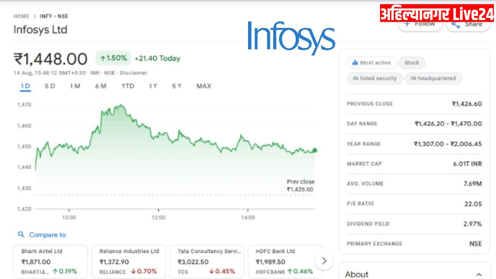
Task: Click the MARKET CAP value 6.01T INR
Action: [x=467, y=164]
